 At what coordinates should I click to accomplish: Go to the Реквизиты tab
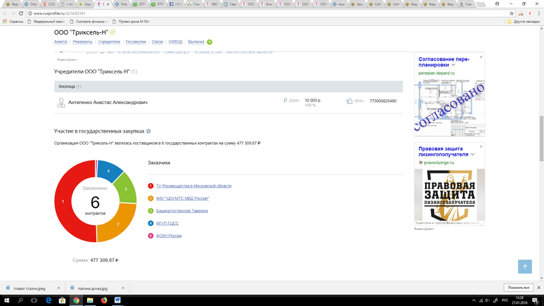pyautogui.click(x=83, y=42)
